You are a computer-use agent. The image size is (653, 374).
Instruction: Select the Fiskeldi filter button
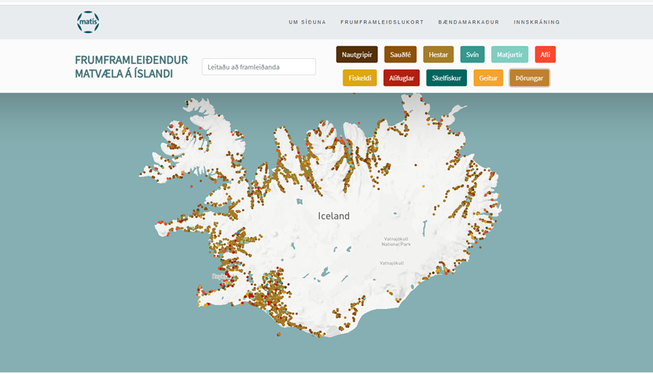pos(360,78)
